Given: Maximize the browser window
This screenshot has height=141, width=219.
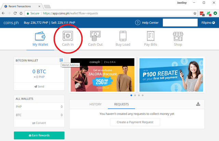Looking at the screenshot, I should [x=204, y=3].
